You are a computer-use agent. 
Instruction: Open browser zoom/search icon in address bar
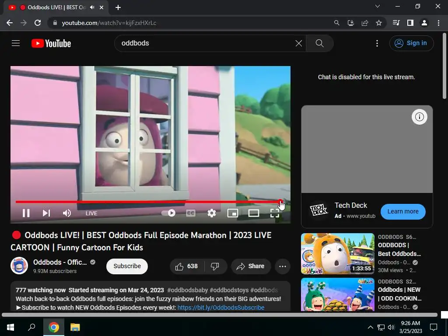pos(337,23)
